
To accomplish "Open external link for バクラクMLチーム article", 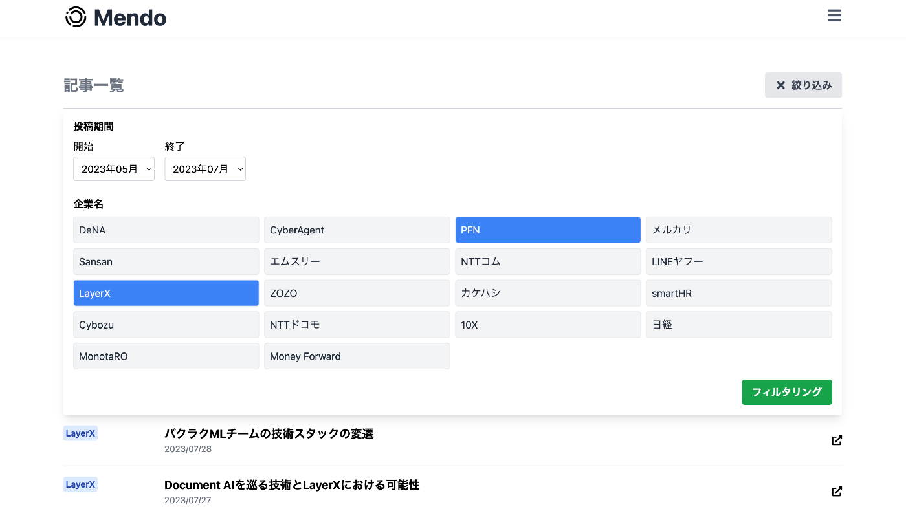I will [x=836, y=440].
